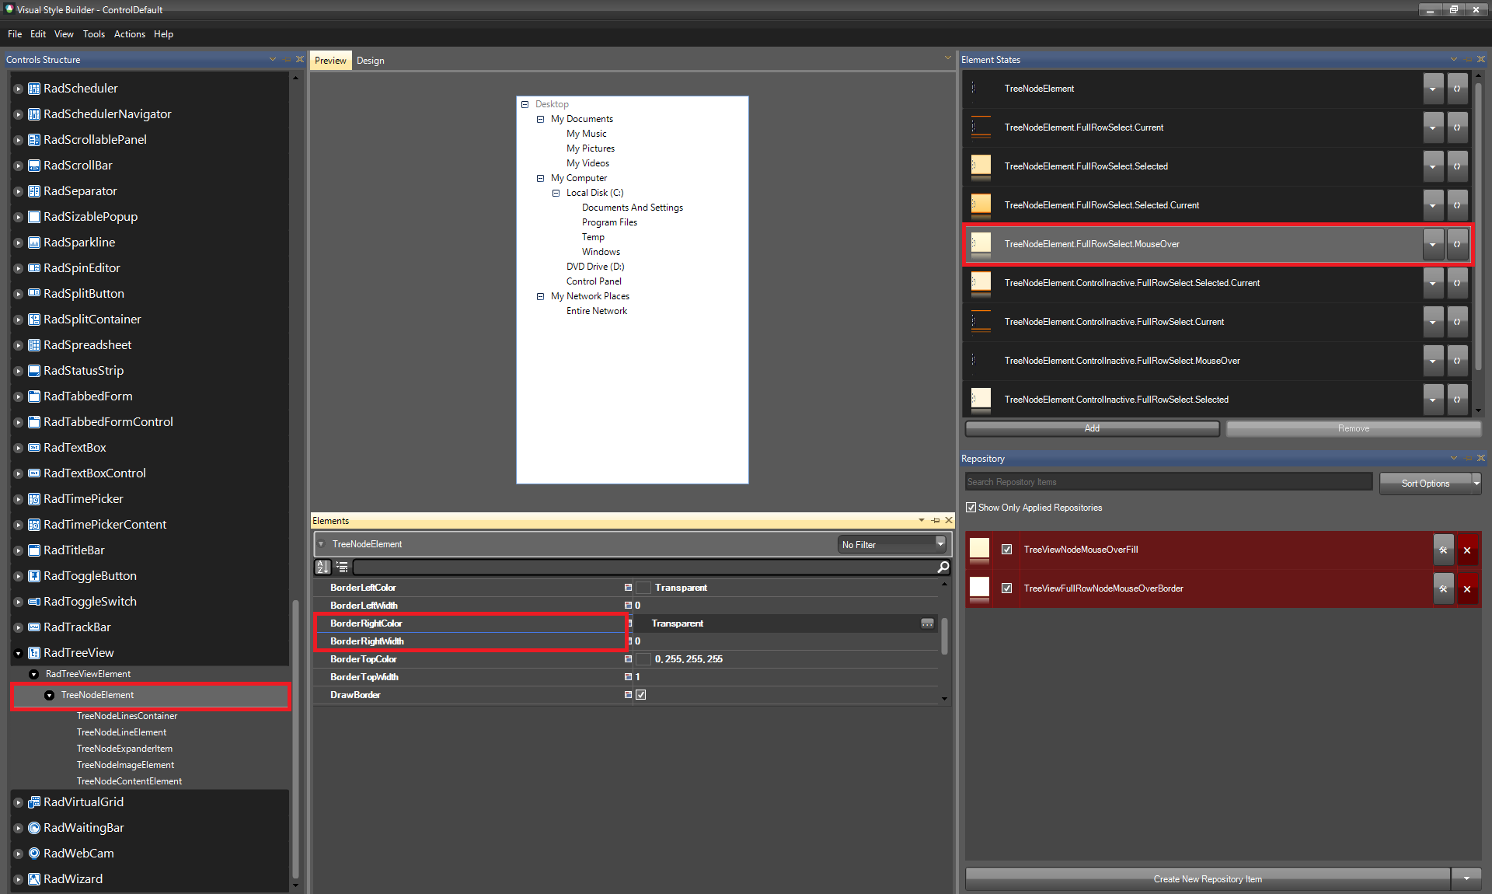This screenshot has height=894, width=1492.
Task: Click search magnifier in Elements property grid
Action: coord(943,567)
